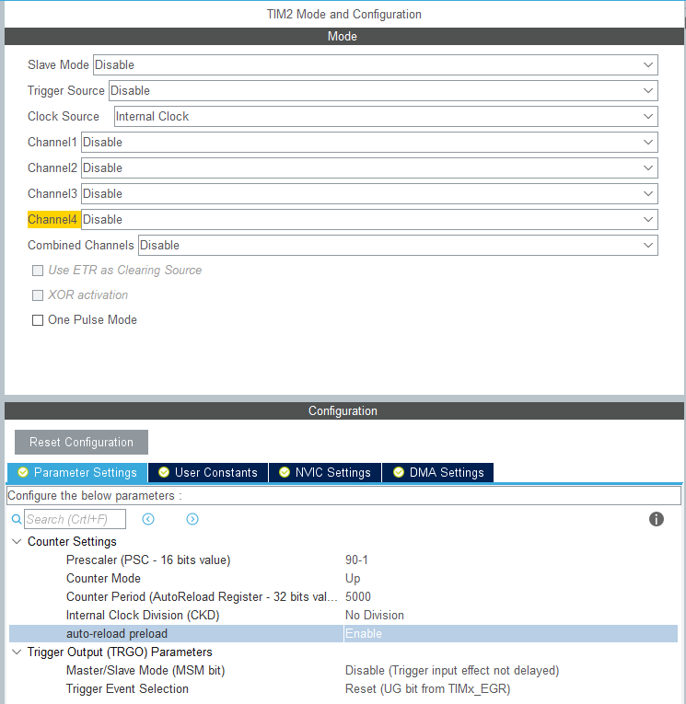The image size is (686, 704).
Task: Click the Counter Mode parameter label
Action: pyautogui.click(x=103, y=578)
